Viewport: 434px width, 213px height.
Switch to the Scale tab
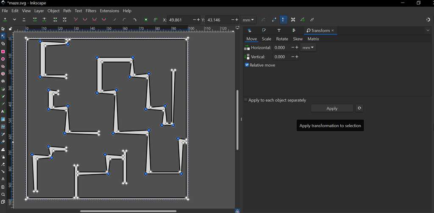click(x=266, y=39)
